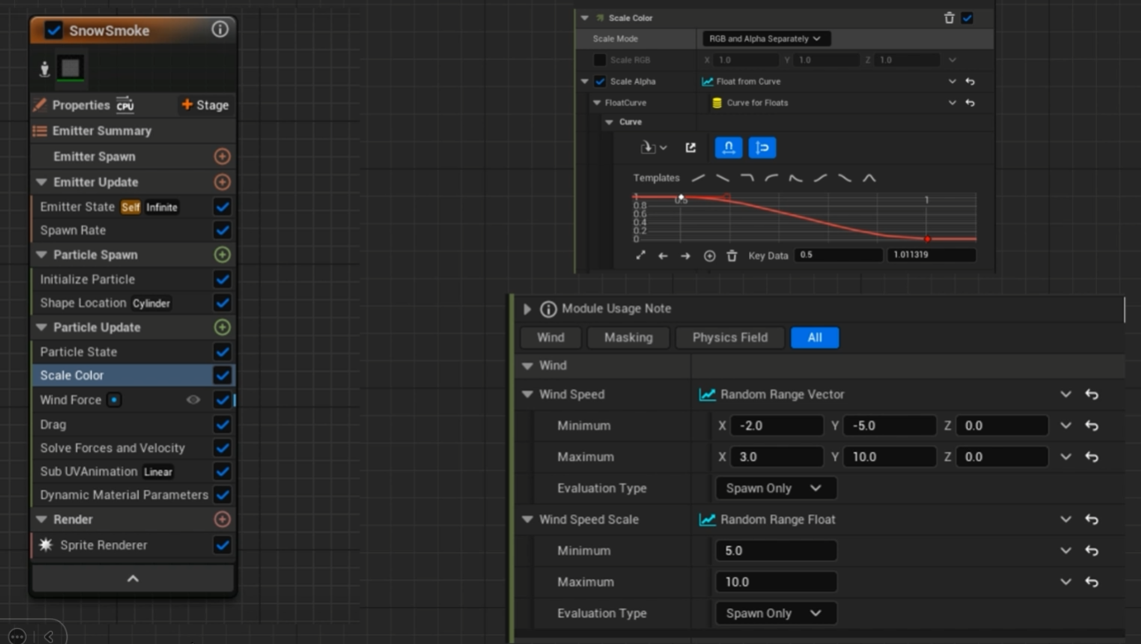Expand the Module Usage Note
The image size is (1141, 644).
(527, 309)
